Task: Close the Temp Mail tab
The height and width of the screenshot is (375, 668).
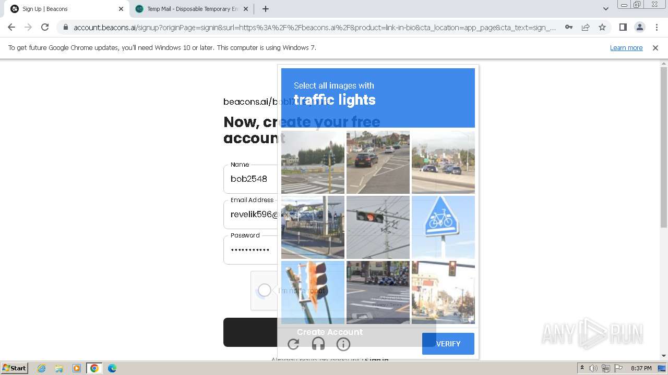Action: point(246,9)
